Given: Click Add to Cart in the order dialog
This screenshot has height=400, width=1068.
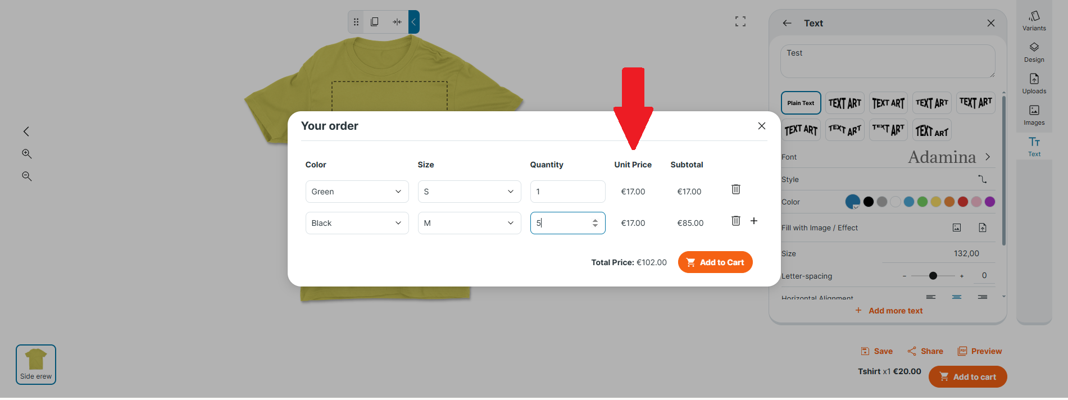Looking at the screenshot, I should pos(715,262).
